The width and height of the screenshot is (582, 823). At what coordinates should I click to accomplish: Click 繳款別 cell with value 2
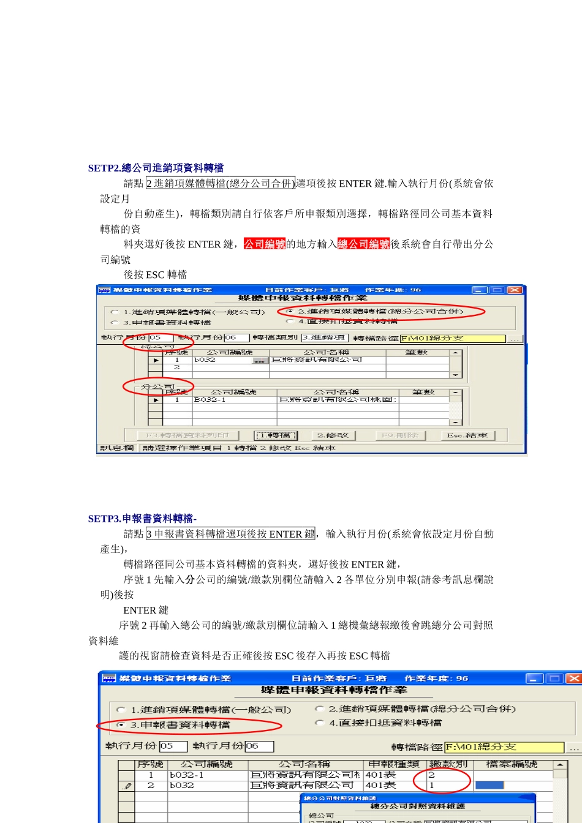(x=449, y=775)
